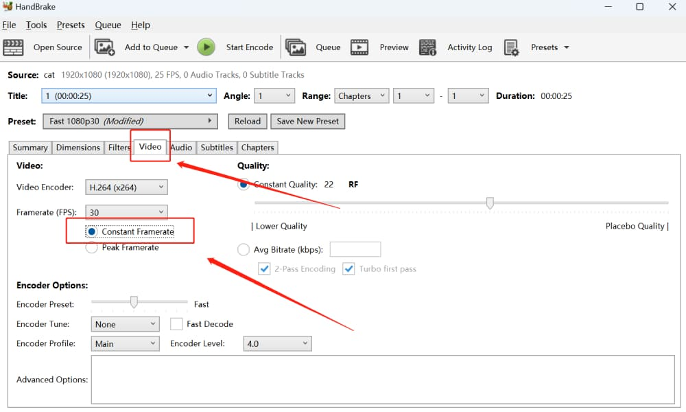This screenshot has height=412, width=686.
Task: Click the Encoder Preset slider handle
Action: (x=134, y=301)
